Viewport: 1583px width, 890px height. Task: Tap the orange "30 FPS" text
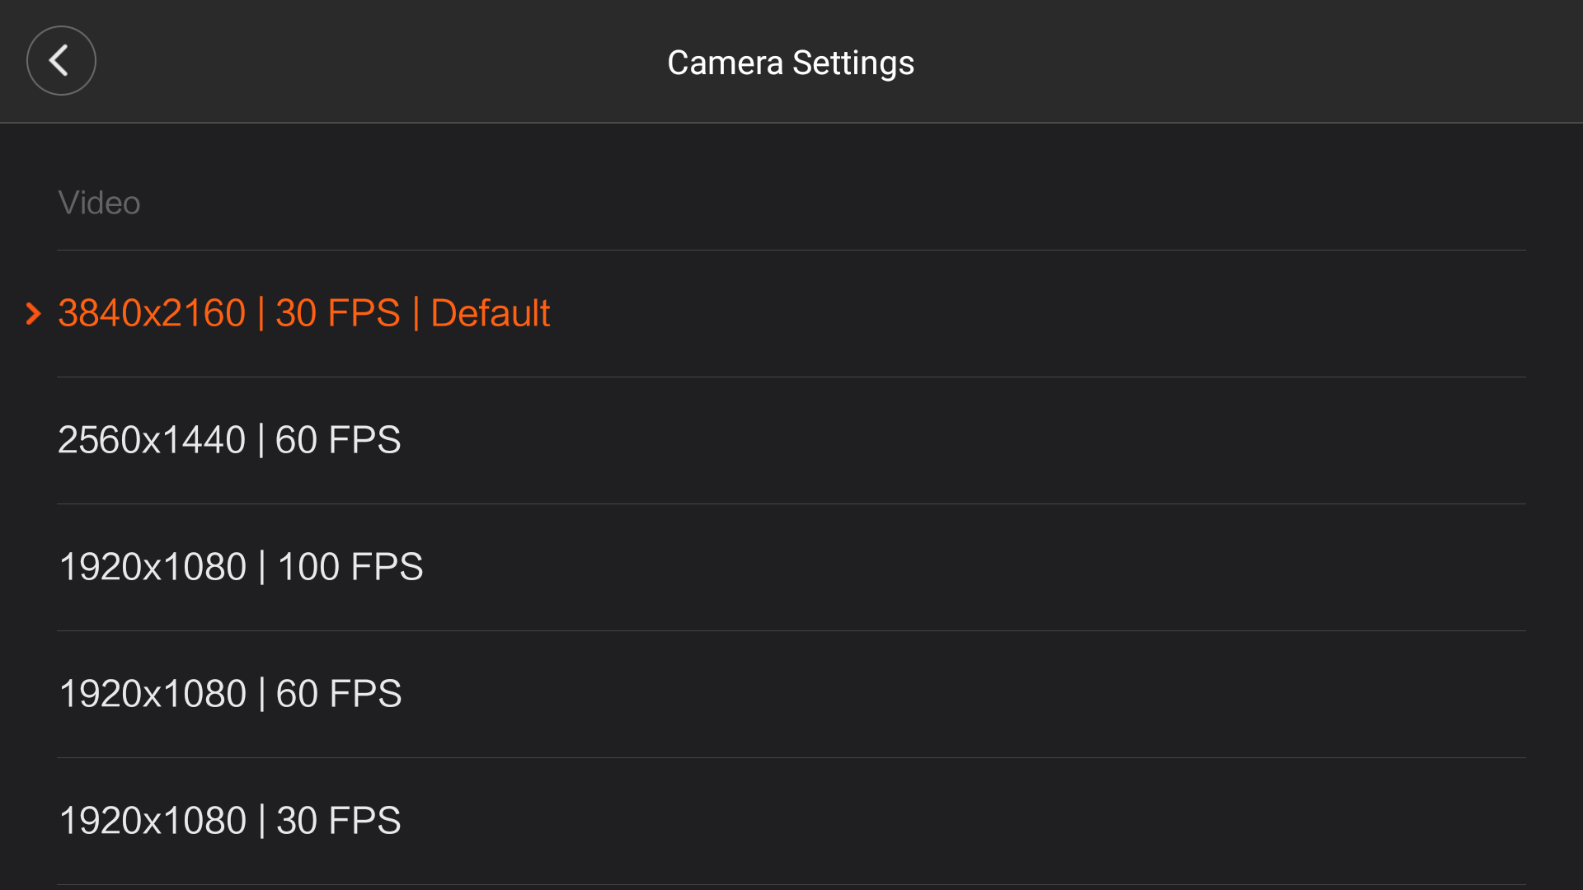[338, 314]
